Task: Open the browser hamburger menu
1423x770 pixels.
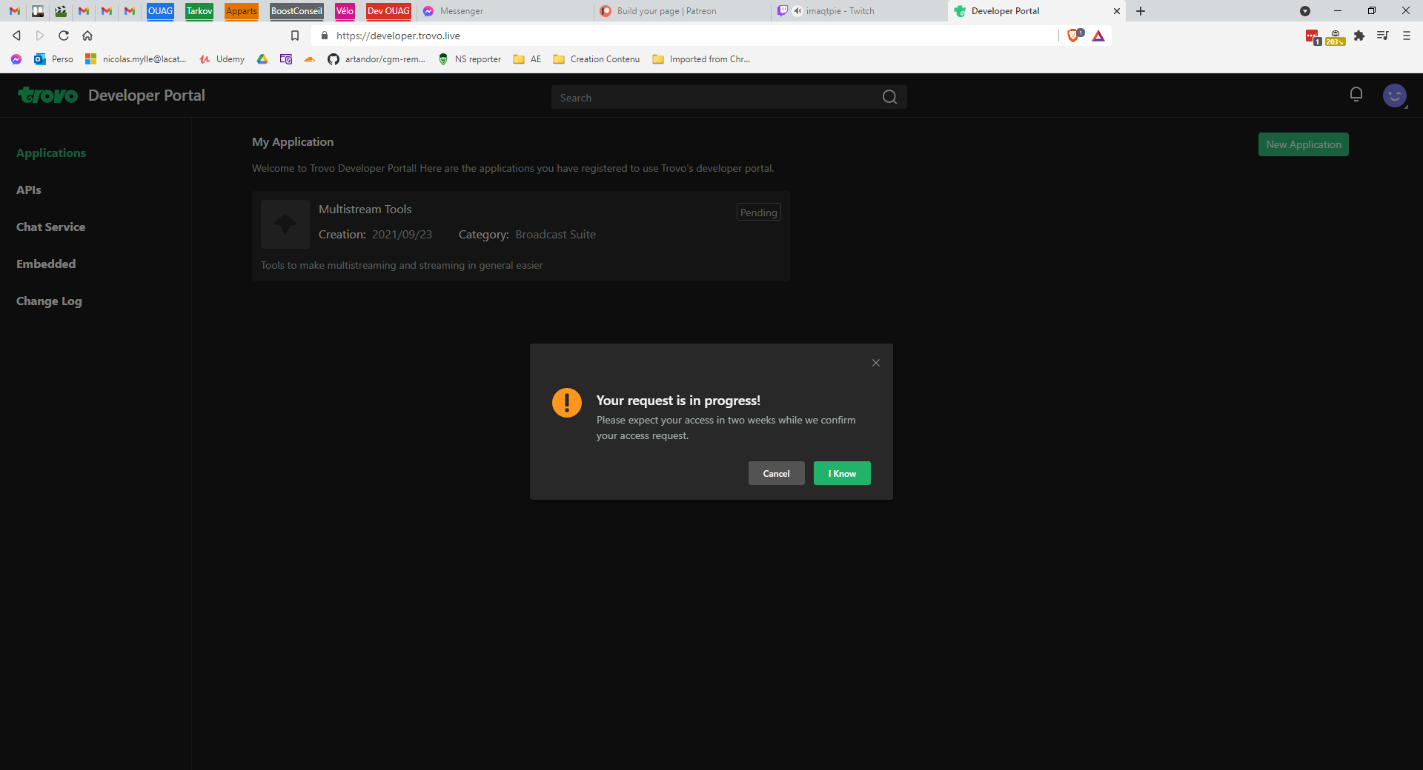Action: 1406,36
